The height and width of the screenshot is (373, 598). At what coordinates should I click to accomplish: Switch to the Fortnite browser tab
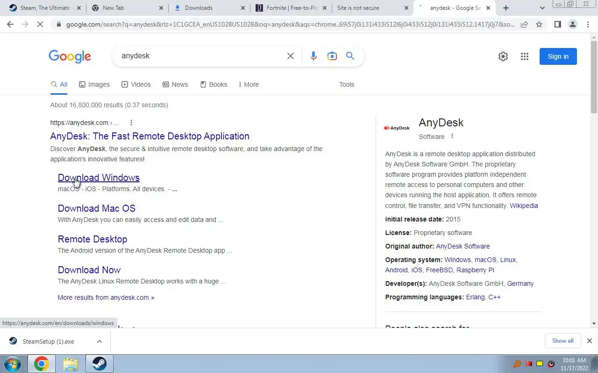(x=291, y=8)
